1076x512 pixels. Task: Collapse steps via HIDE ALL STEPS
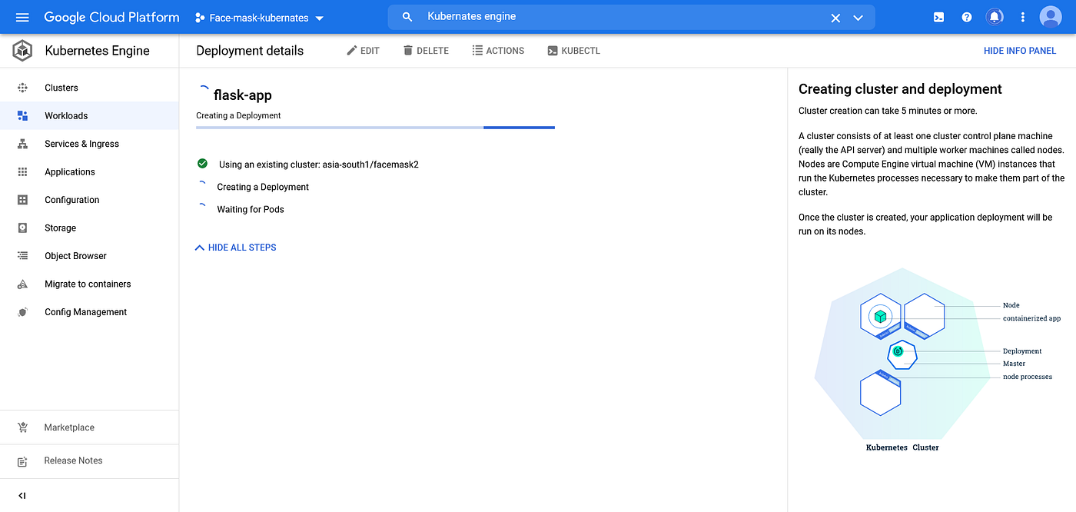tap(235, 248)
